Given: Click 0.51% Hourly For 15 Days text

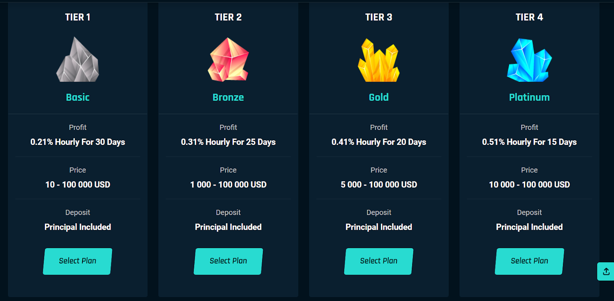Looking at the screenshot, I should coord(529,142).
